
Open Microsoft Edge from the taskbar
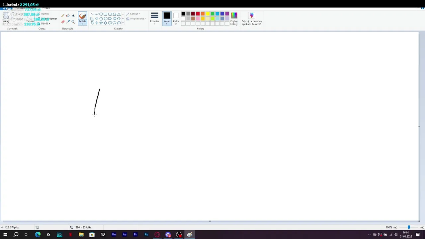click(38, 235)
